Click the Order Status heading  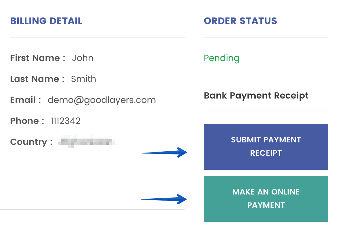[240, 21]
